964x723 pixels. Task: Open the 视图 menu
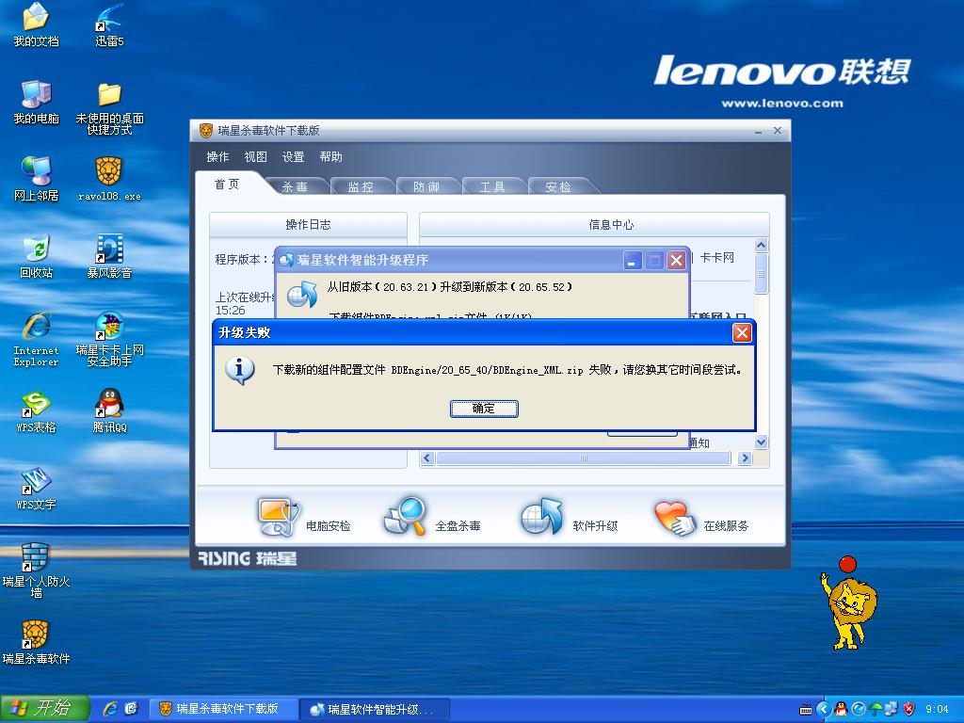pyautogui.click(x=256, y=157)
